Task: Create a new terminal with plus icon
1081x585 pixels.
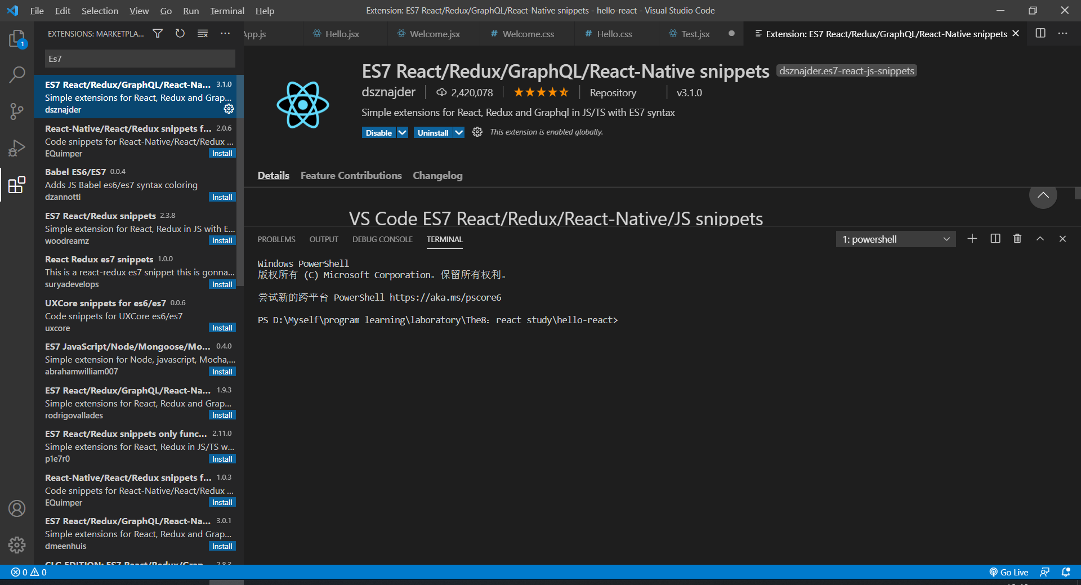Action: [972, 239]
